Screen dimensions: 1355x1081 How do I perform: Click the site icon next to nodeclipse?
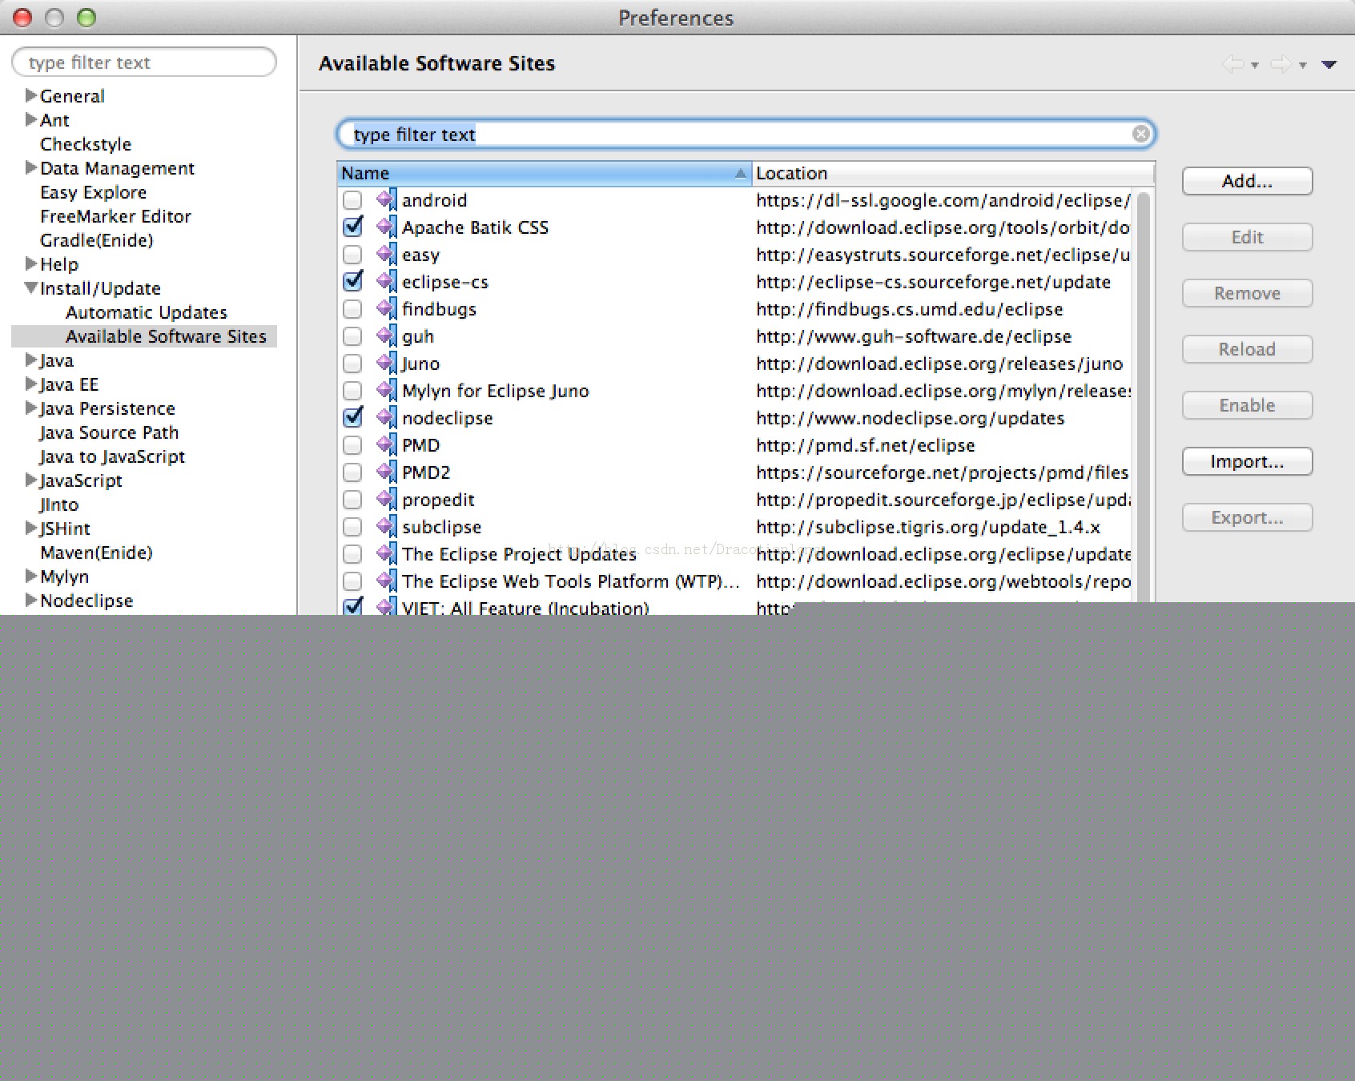[x=387, y=417]
